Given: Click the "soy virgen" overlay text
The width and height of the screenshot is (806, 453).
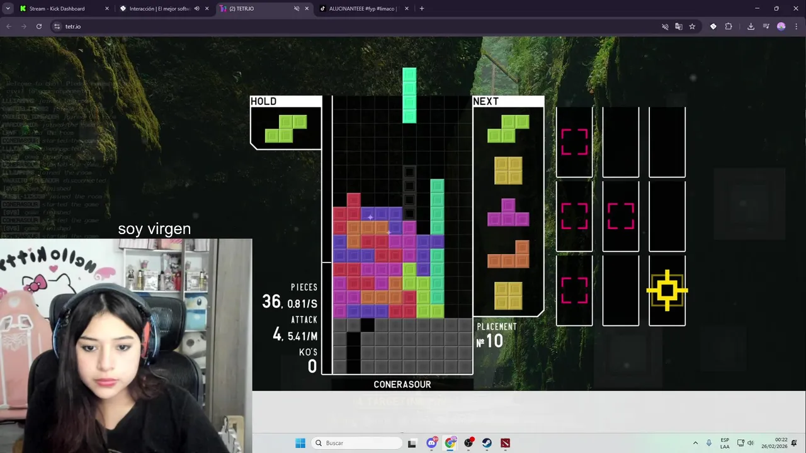Looking at the screenshot, I should (x=154, y=229).
